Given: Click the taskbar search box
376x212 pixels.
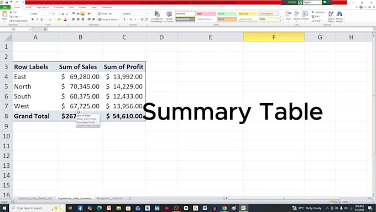Looking at the screenshot, I should [37, 208].
